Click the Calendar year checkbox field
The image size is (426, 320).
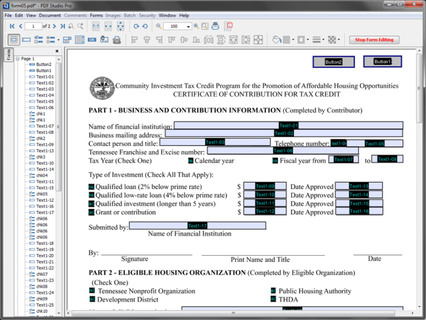click(x=191, y=161)
